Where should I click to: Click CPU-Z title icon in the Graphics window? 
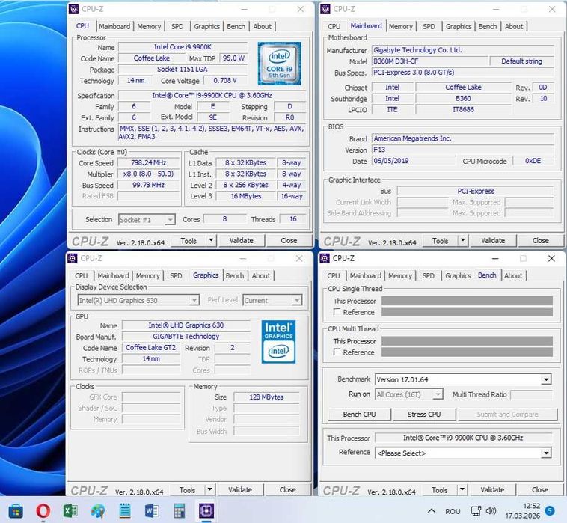[73, 258]
